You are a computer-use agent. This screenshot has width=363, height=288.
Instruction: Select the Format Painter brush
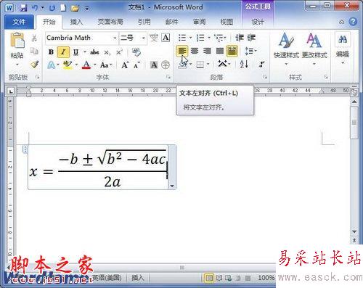point(35,65)
